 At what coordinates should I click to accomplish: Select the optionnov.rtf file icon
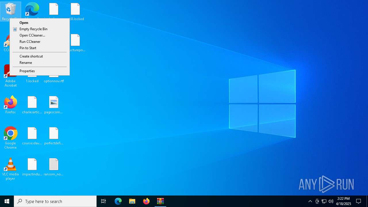coord(54,79)
